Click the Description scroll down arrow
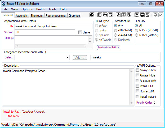The height and width of the screenshot is (128, 165). tap(131, 103)
